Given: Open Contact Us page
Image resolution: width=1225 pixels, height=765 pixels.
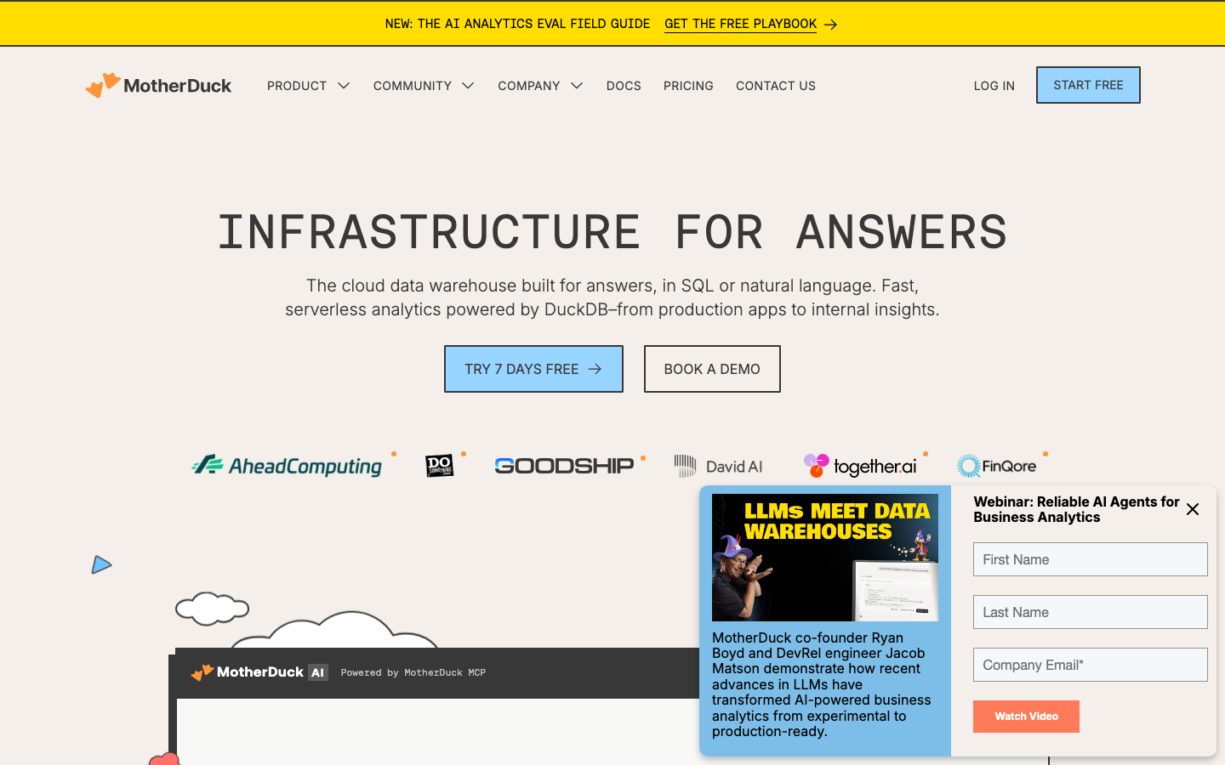Looking at the screenshot, I should pos(776,86).
